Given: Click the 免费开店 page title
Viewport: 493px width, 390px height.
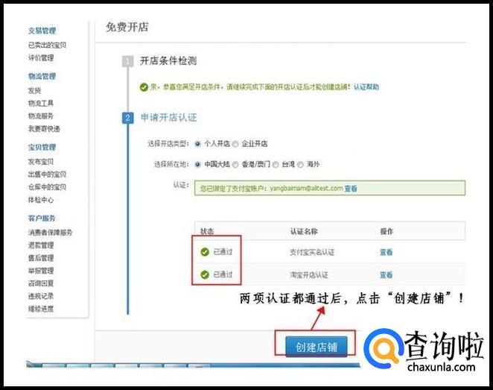Looking at the screenshot, I should tap(127, 27).
